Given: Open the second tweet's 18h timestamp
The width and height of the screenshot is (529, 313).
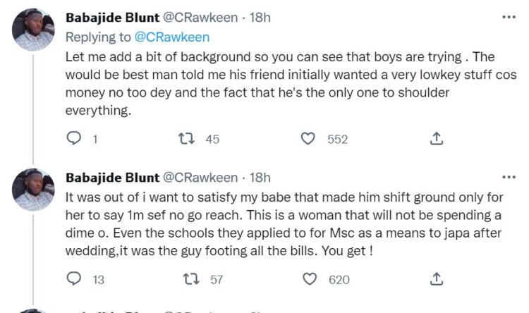Looking at the screenshot, I should (261, 177).
